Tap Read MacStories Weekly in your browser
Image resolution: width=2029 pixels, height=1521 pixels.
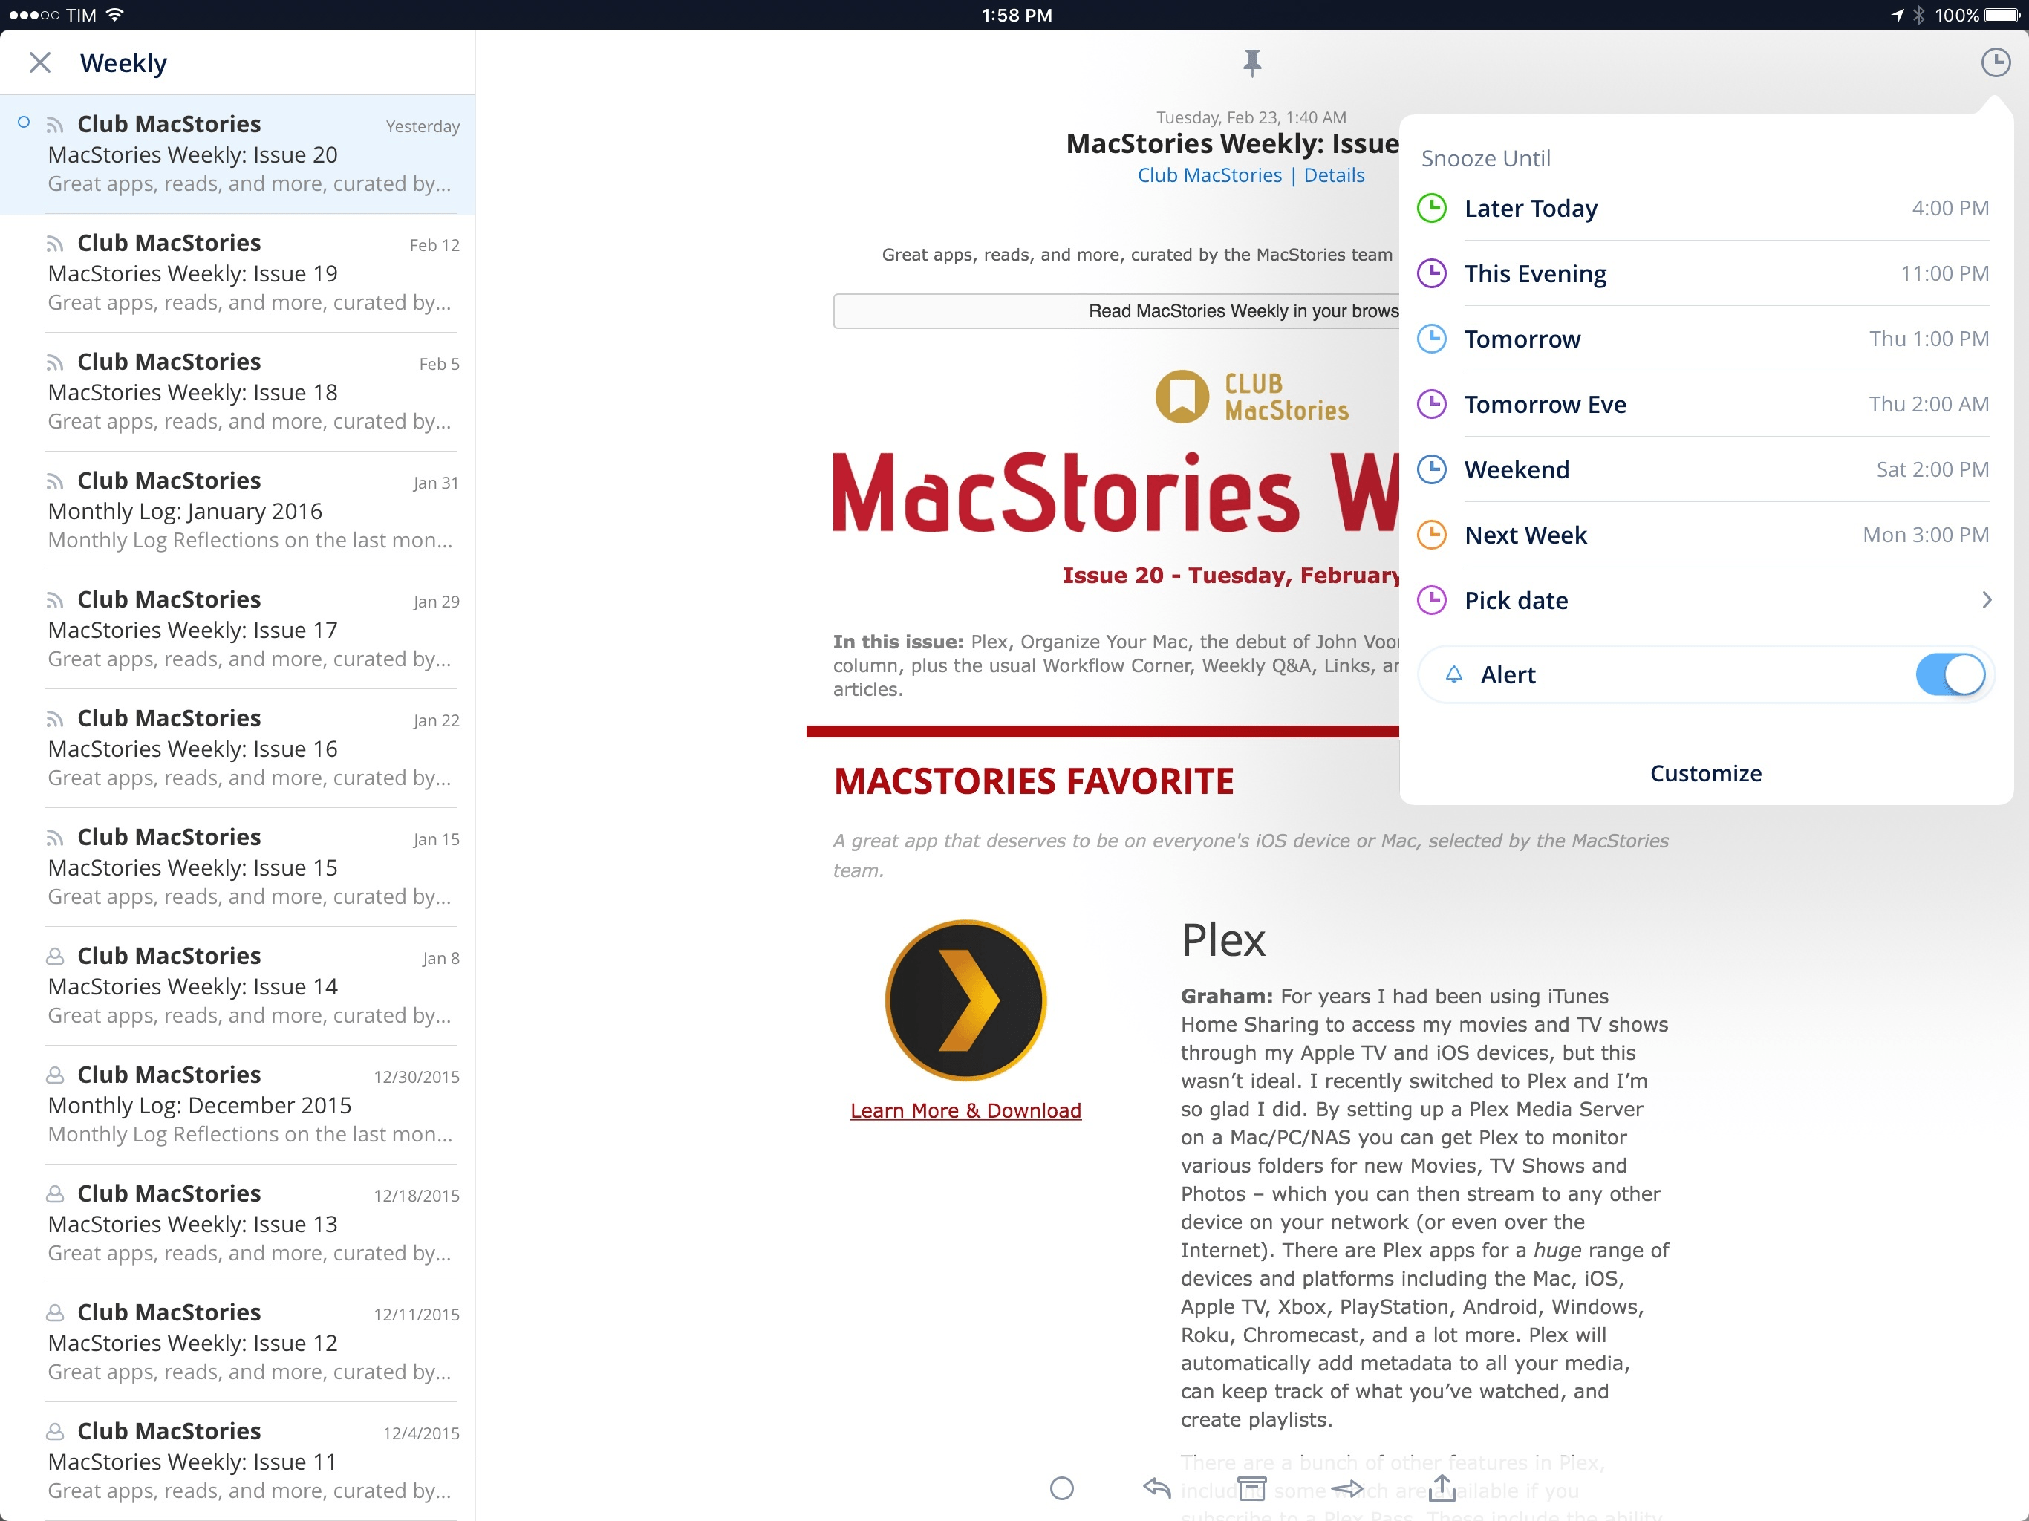point(1116,311)
